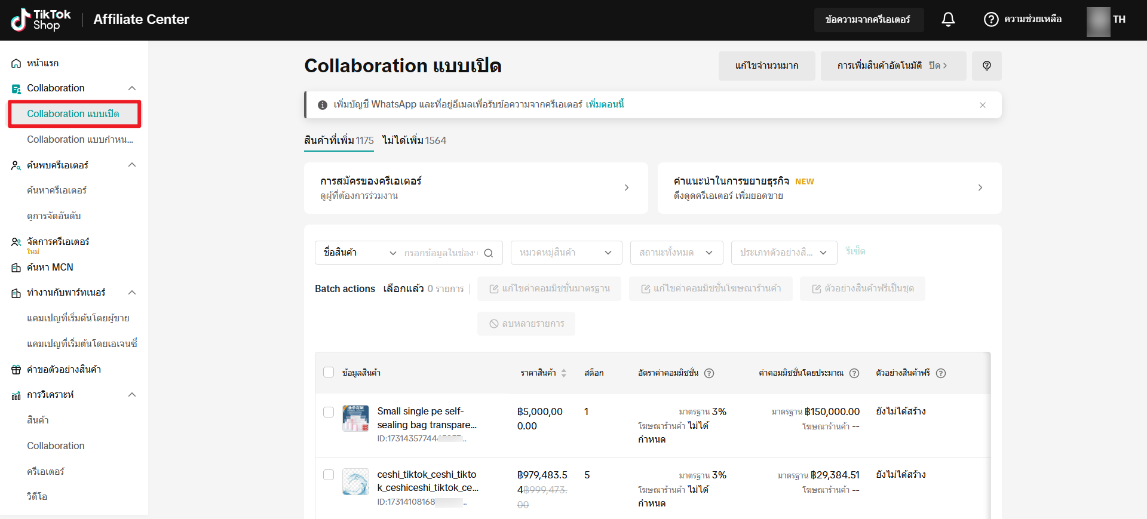This screenshot has width=1147, height=519.
Task: Expand the all-status filter dropdown
Action: point(676,253)
